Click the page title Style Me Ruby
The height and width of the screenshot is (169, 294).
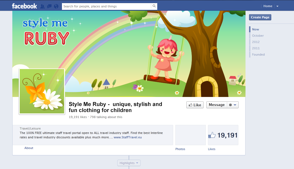116,107
